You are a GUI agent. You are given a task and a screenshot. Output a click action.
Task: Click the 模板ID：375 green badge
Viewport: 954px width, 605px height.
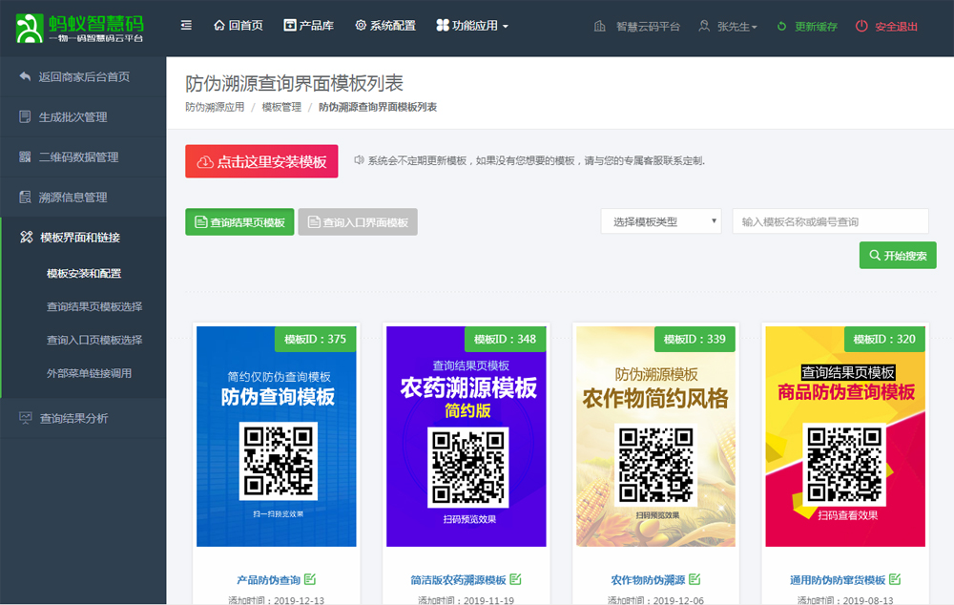click(315, 339)
